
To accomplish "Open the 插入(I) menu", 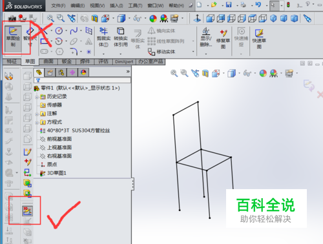I will tap(116, 6).
